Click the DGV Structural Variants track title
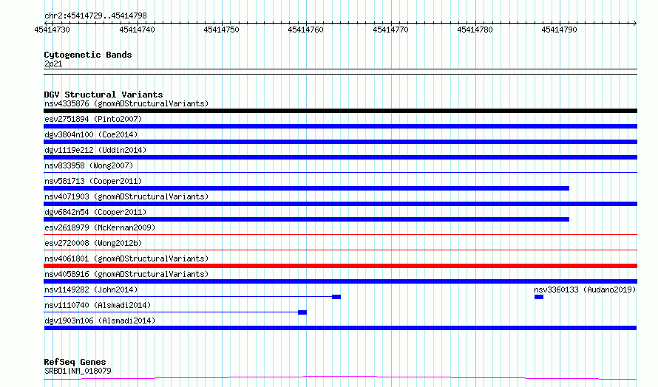 pyautogui.click(x=104, y=95)
